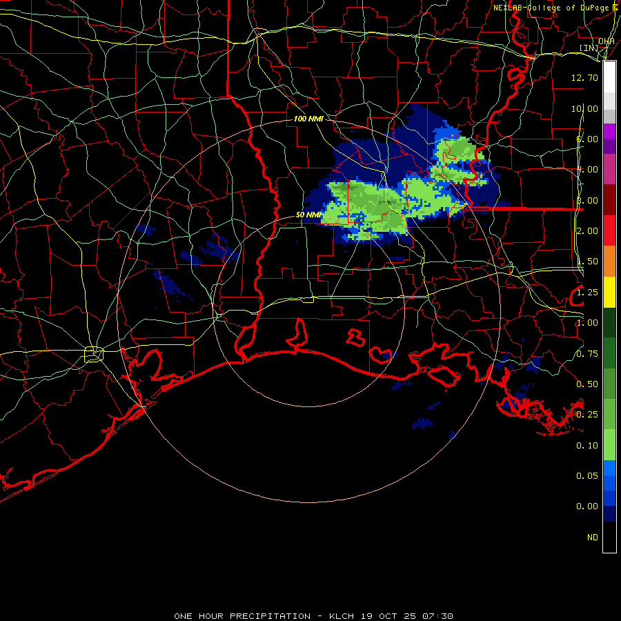
Task: Click the 12.70 legend value
Action: 584,77
